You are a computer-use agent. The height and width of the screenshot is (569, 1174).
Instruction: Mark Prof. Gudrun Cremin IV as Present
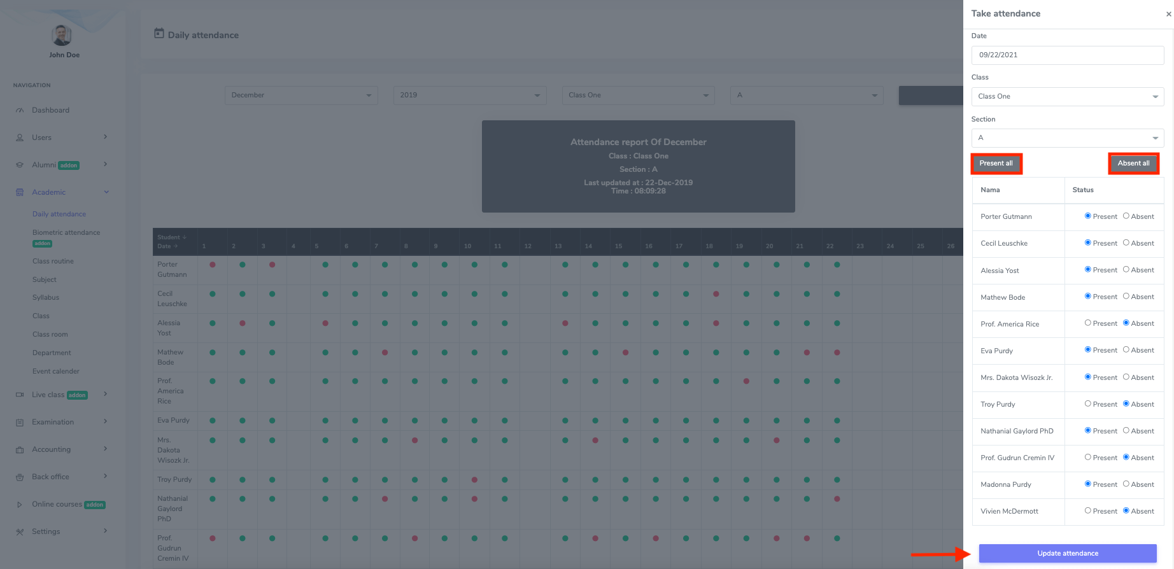(x=1088, y=457)
